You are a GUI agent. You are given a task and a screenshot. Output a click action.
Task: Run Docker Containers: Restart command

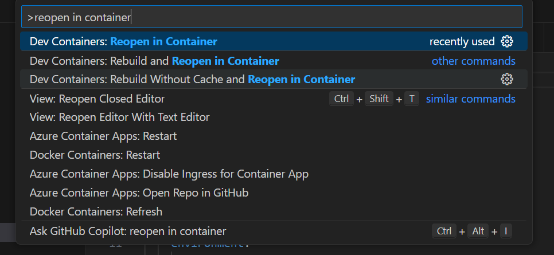tap(274, 155)
